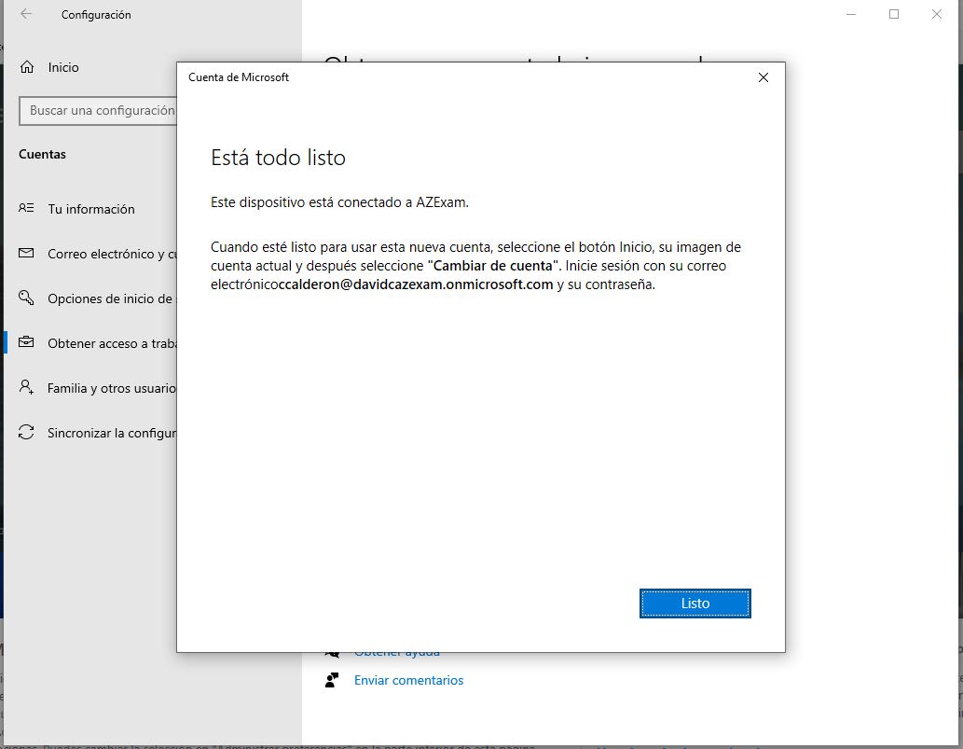
Task: Close the Cuenta de Microsoft dialog
Action: pyautogui.click(x=764, y=77)
